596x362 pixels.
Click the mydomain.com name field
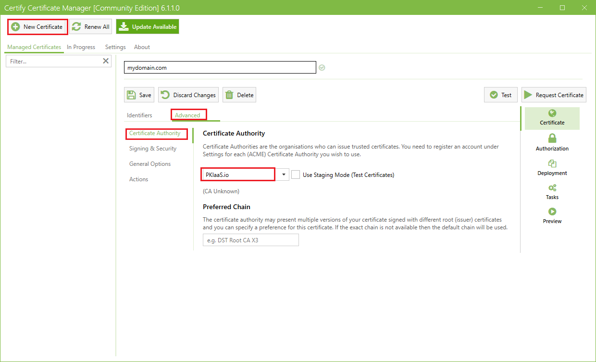220,67
